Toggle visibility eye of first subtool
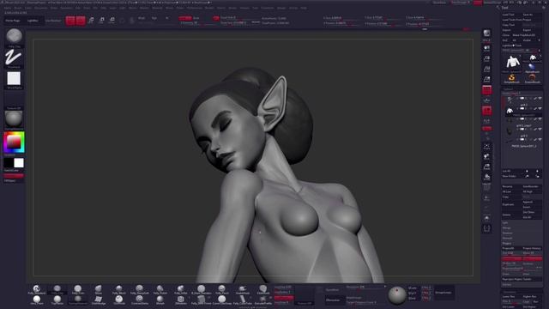 click(540, 99)
